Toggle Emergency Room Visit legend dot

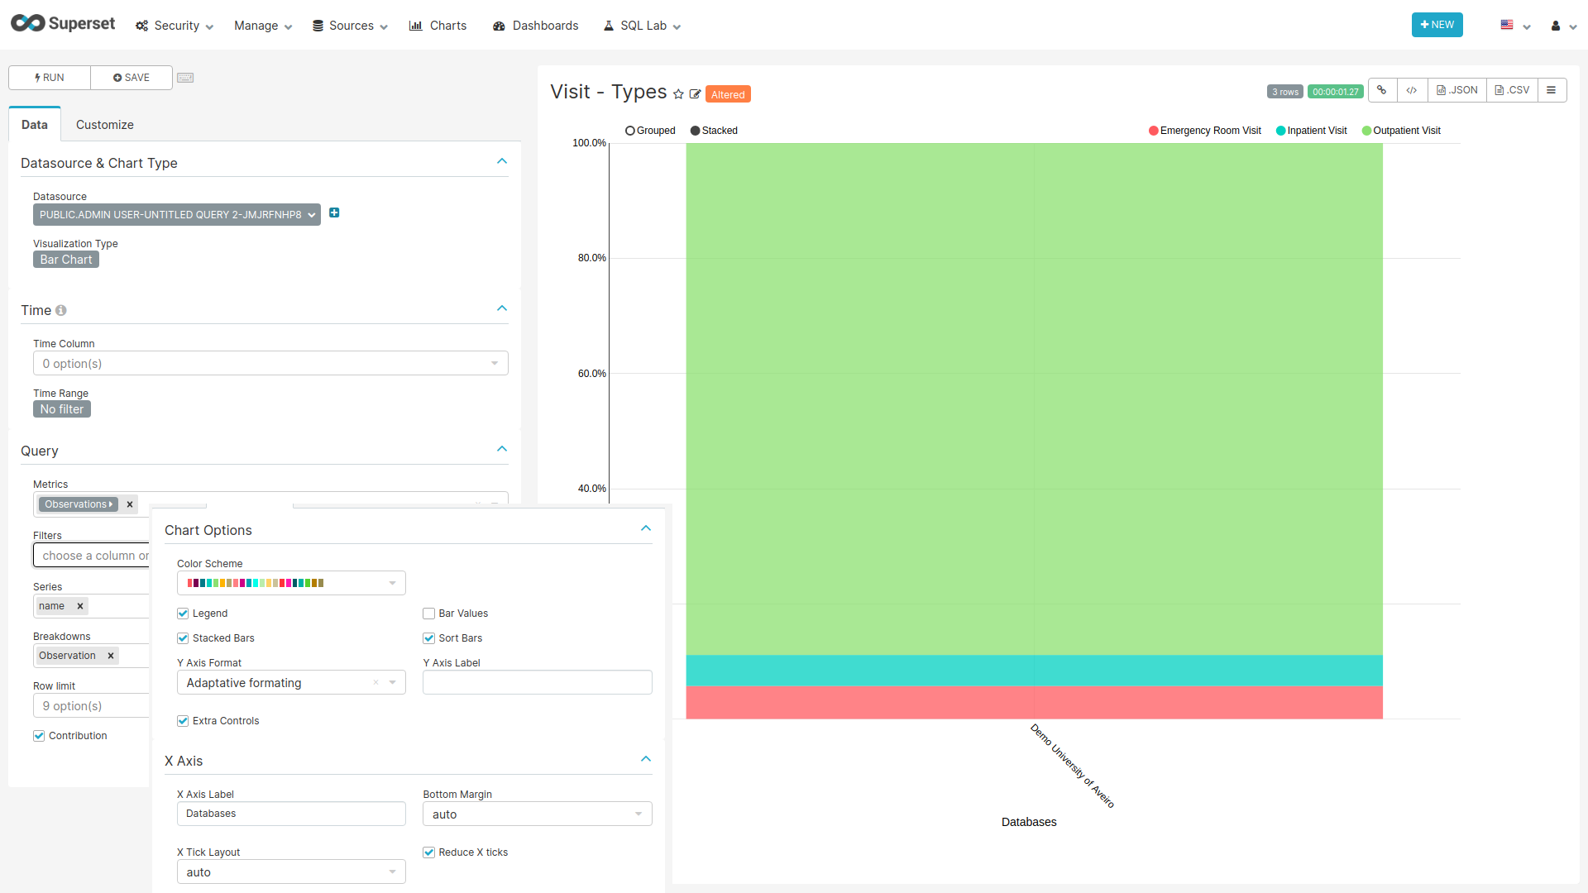pos(1154,131)
